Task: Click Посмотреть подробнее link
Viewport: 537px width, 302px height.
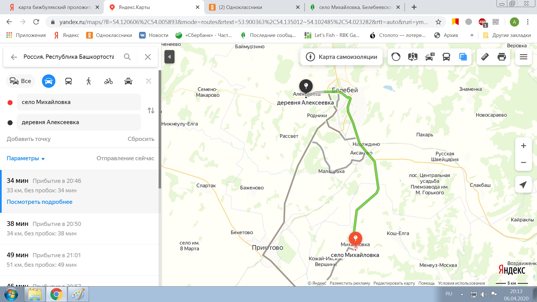Action: pyautogui.click(x=39, y=202)
